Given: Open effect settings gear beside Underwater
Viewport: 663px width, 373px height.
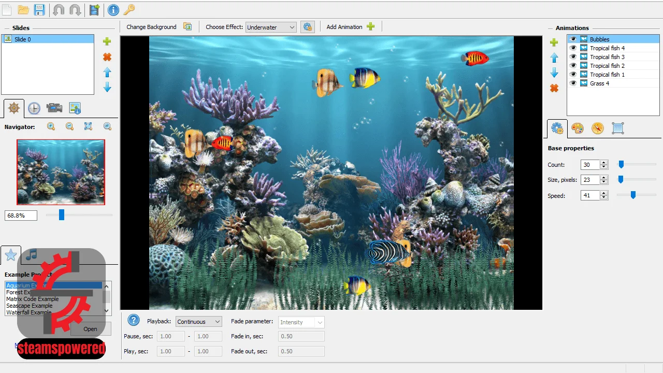Looking at the screenshot, I should tap(308, 27).
